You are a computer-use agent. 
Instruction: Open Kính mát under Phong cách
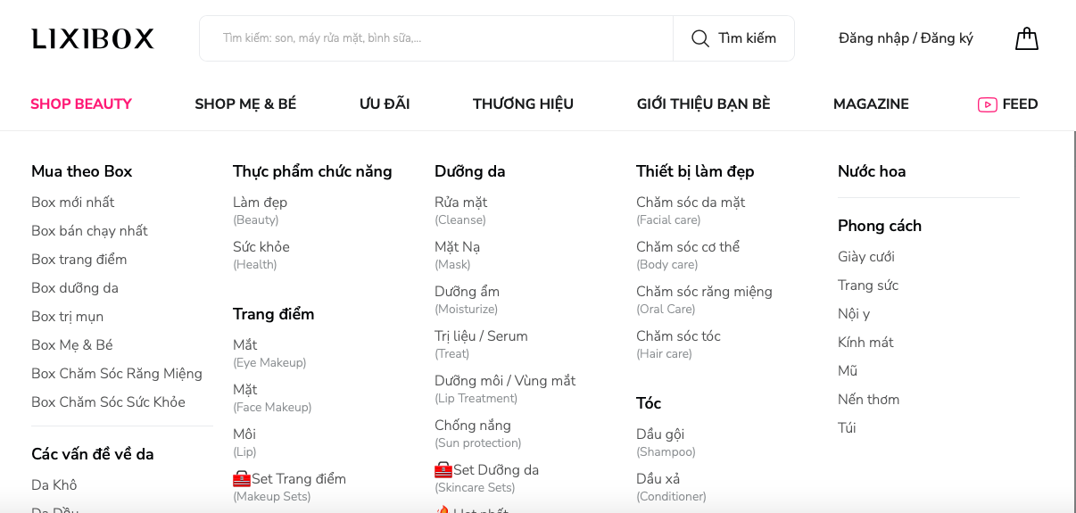(x=865, y=343)
